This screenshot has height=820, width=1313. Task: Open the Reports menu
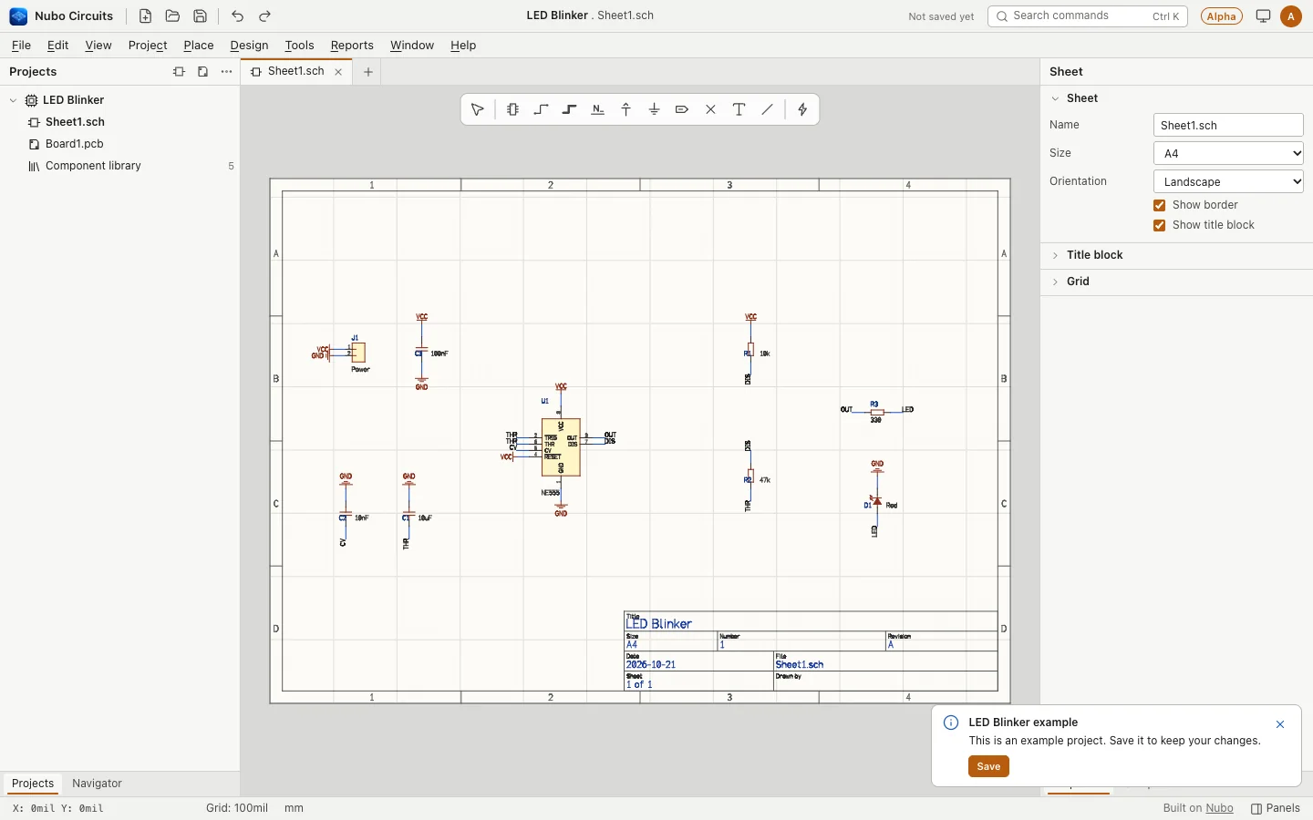[352, 46]
